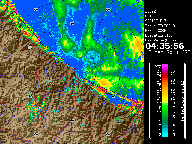The width and height of the screenshot is (192, 144).
Task: Click the lowest legend value "3"
Action: (160, 135)
